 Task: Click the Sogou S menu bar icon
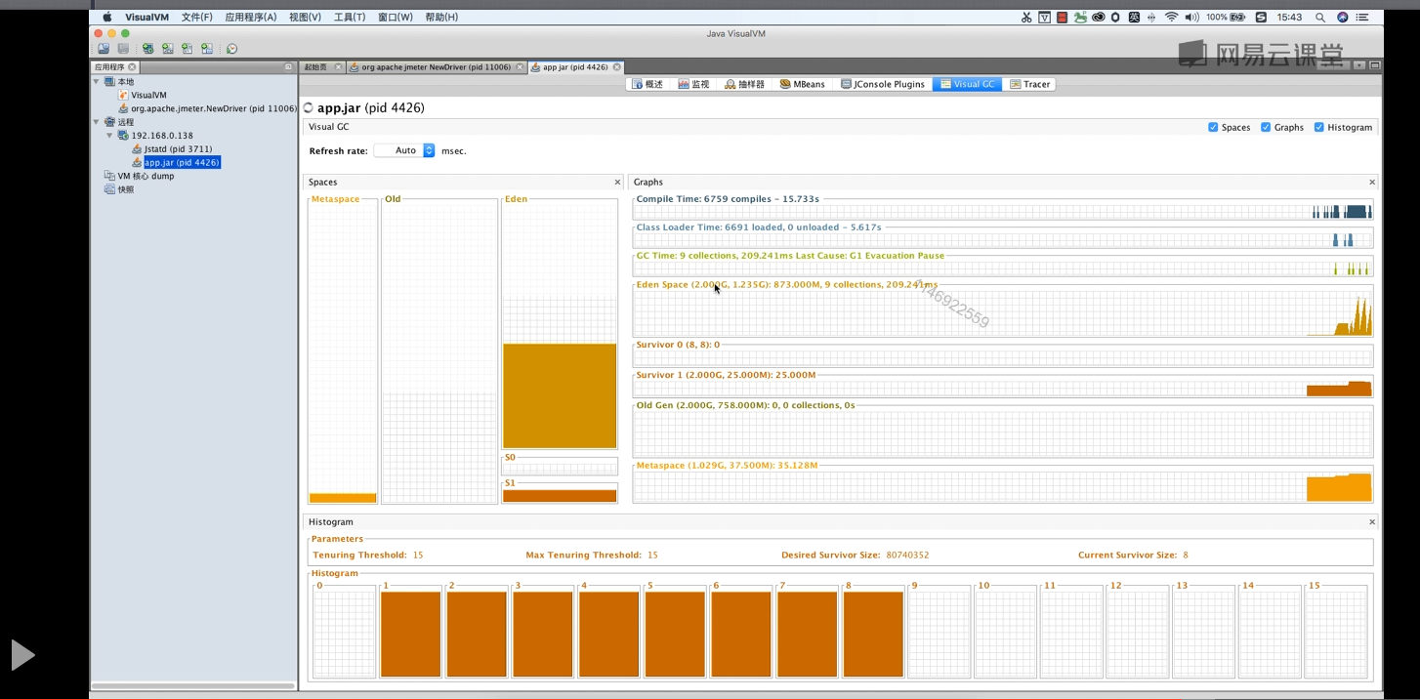(1261, 17)
